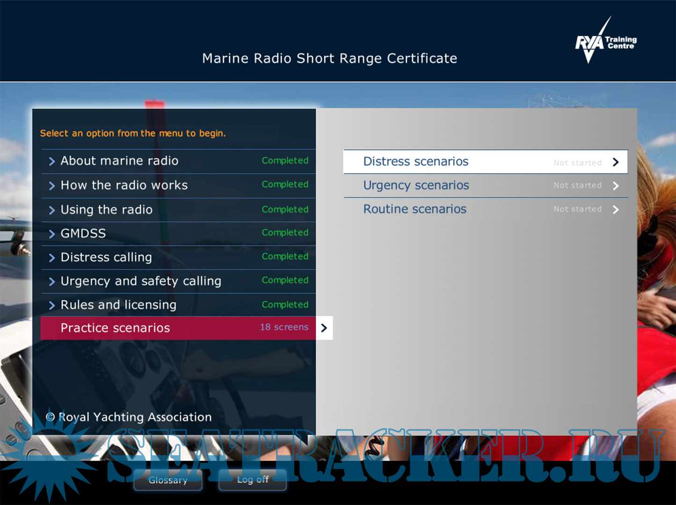Open the Glossary
The height and width of the screenshot is (505, 676).
tap(168, 480)
